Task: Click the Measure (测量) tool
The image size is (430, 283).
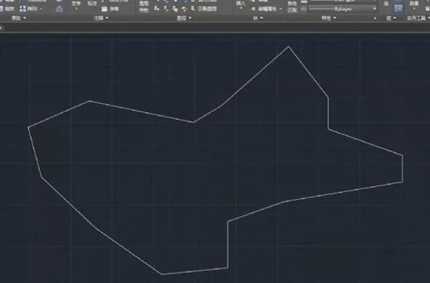Action: 414,4
